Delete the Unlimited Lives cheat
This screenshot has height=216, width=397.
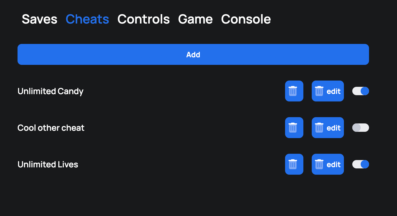[294, 164]
